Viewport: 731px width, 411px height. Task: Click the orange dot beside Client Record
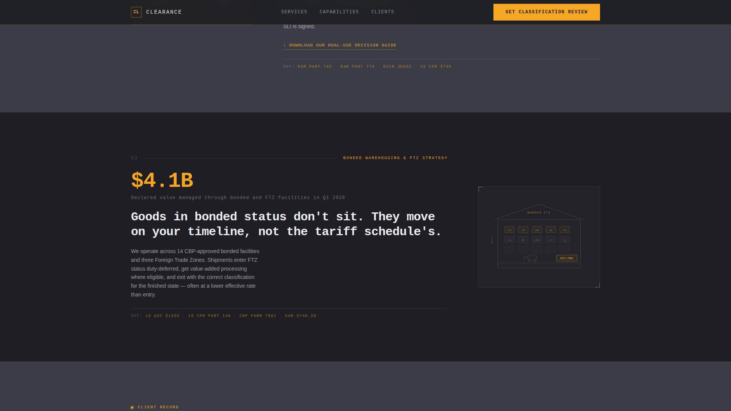pyautogui.click(x=132, y=407)
